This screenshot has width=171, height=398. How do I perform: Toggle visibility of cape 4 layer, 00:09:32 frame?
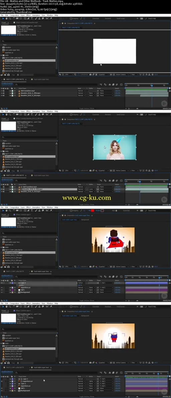tap(2, 379)
